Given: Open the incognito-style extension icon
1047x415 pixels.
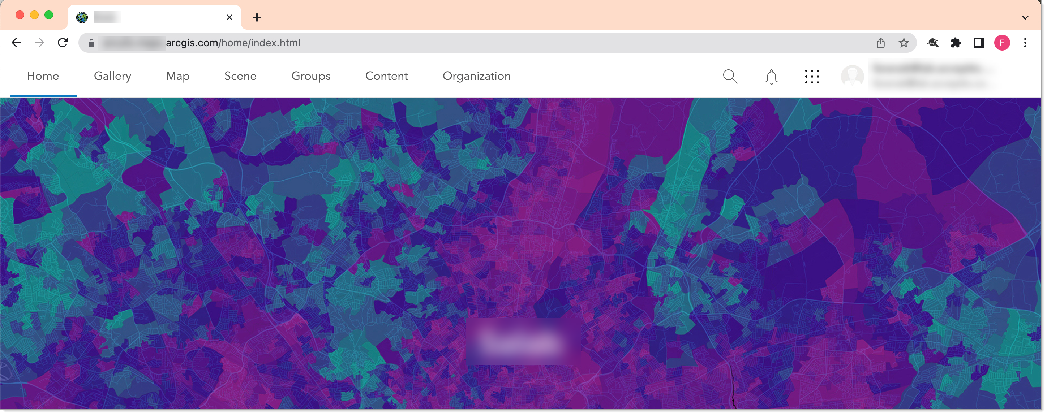Looking at the screenshot, I should tap(932, 43).
